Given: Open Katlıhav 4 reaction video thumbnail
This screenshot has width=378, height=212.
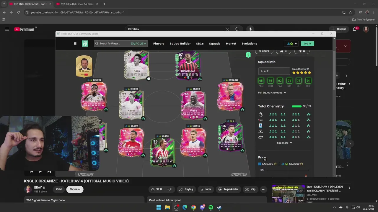Looking at the screenshot, I should 288,193.
